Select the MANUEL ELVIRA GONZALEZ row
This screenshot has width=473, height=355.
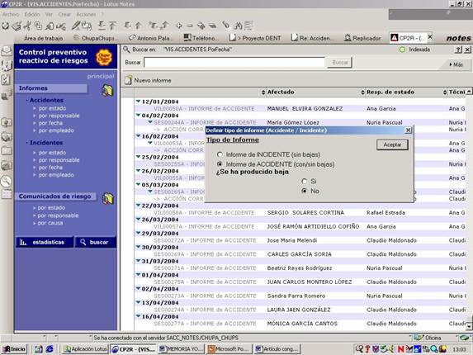point(300,109)
